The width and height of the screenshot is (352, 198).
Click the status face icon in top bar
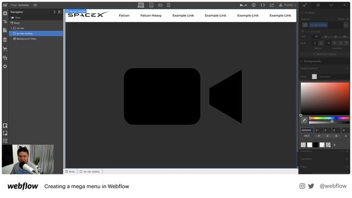tap(254, 5)
